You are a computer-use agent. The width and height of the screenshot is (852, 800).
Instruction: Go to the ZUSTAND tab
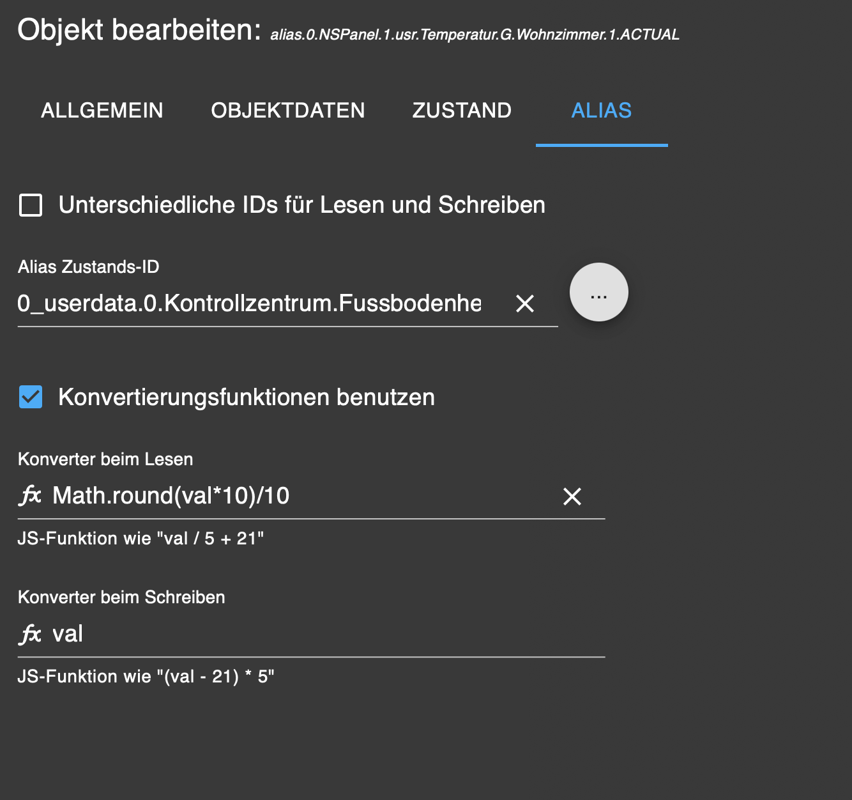point(462,111)
